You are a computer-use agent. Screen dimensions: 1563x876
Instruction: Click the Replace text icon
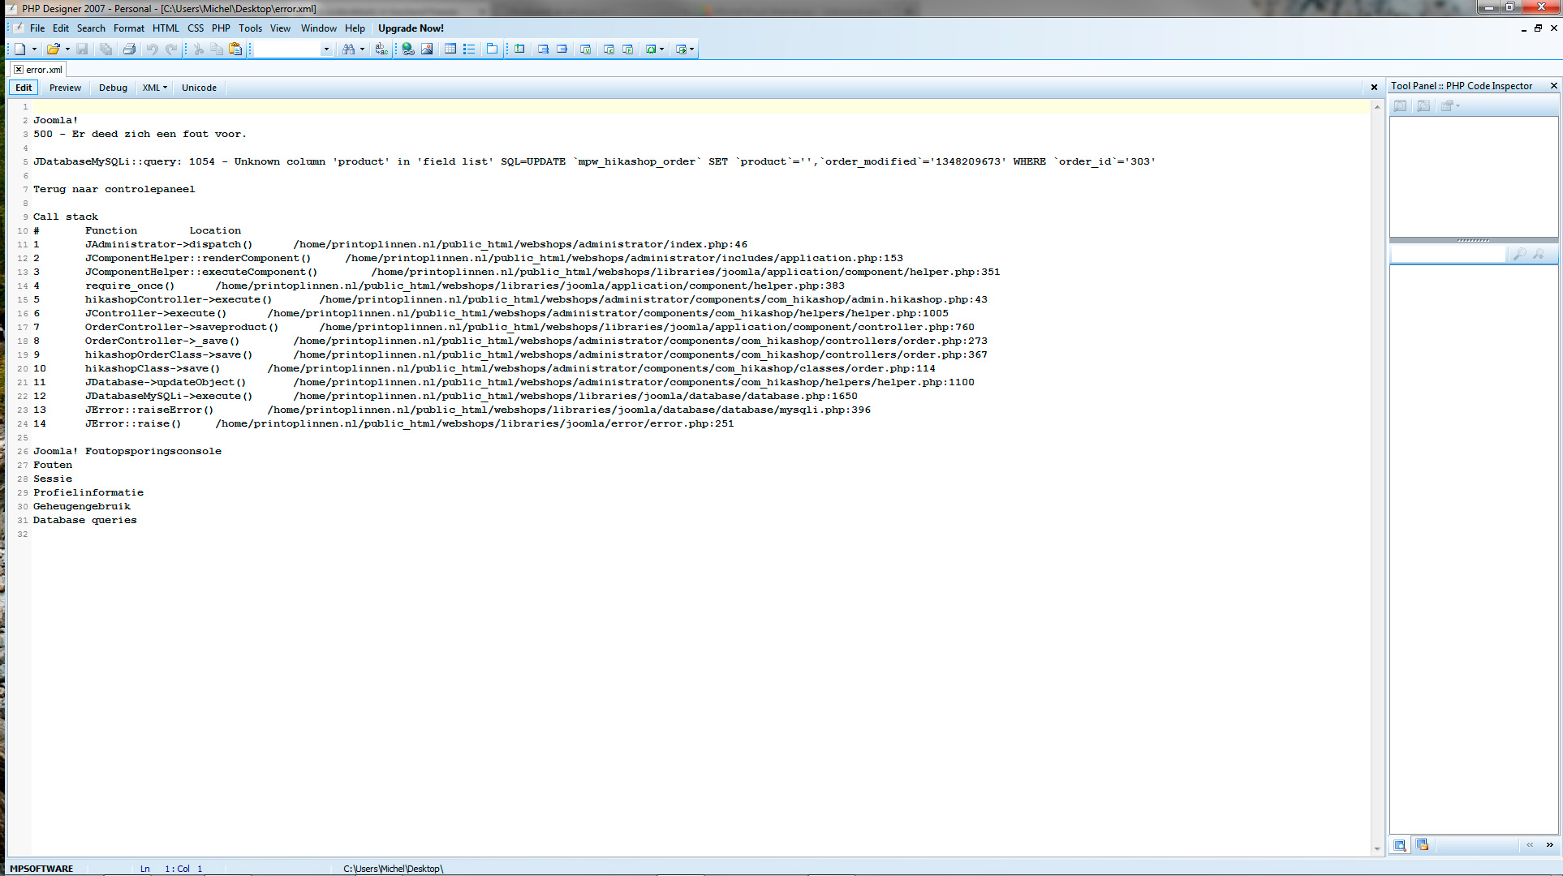381,49
